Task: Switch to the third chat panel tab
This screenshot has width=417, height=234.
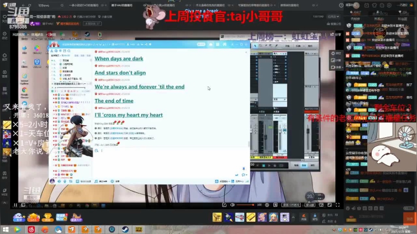Action: point(403,19)
